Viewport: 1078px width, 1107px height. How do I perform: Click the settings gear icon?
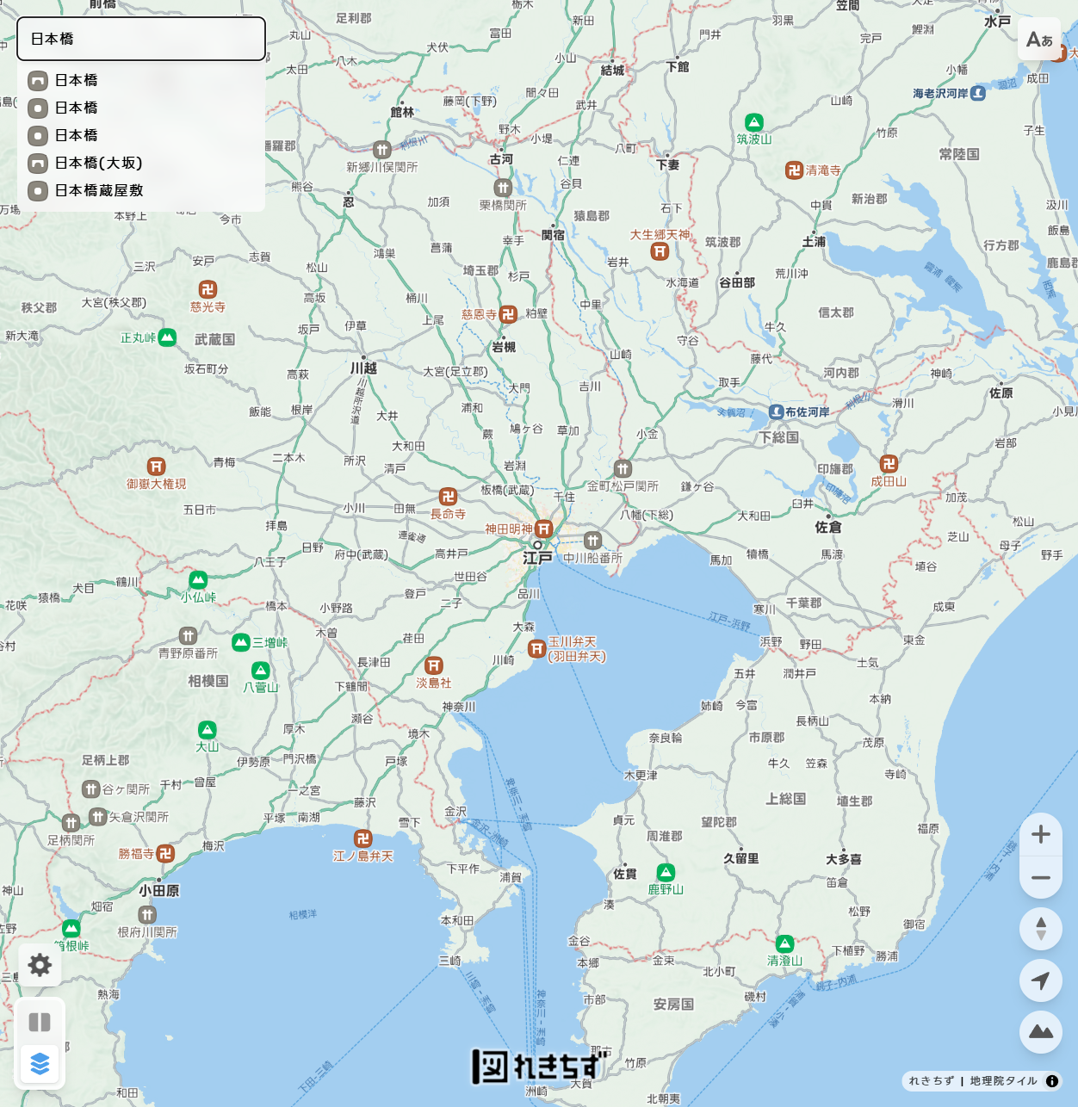(x=40, y=965)
